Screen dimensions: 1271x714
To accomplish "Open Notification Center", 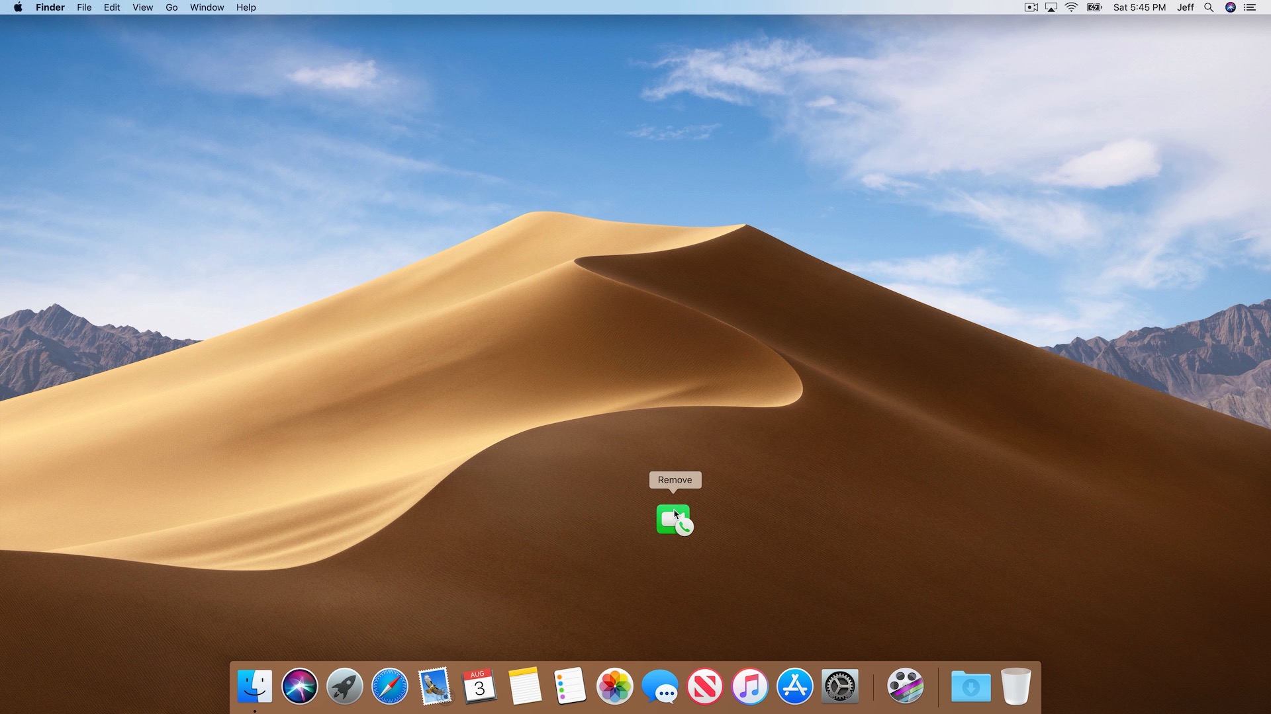I will click(1250, 7).
